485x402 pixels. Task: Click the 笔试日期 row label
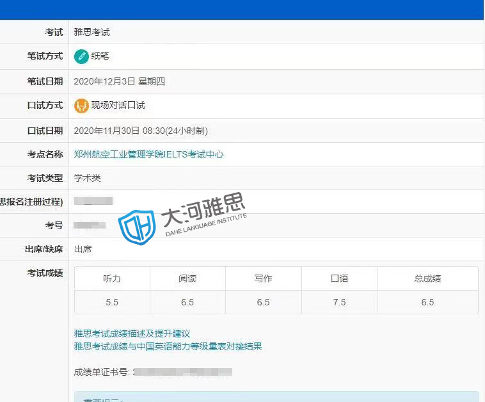pyautogui.click(x=45, y=81)
